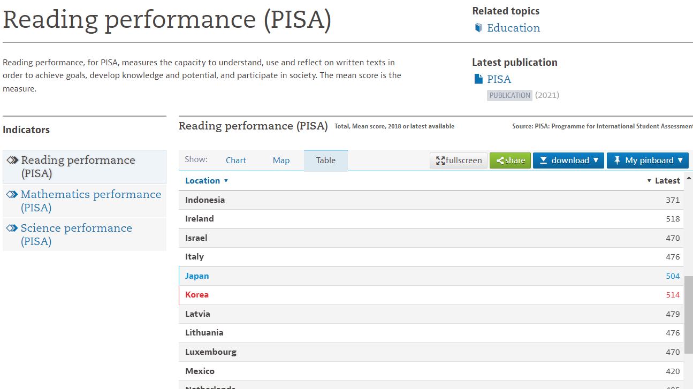Sort table by Latest column
The width and height of the screenshot is (693, 389).
pos(664,181)
